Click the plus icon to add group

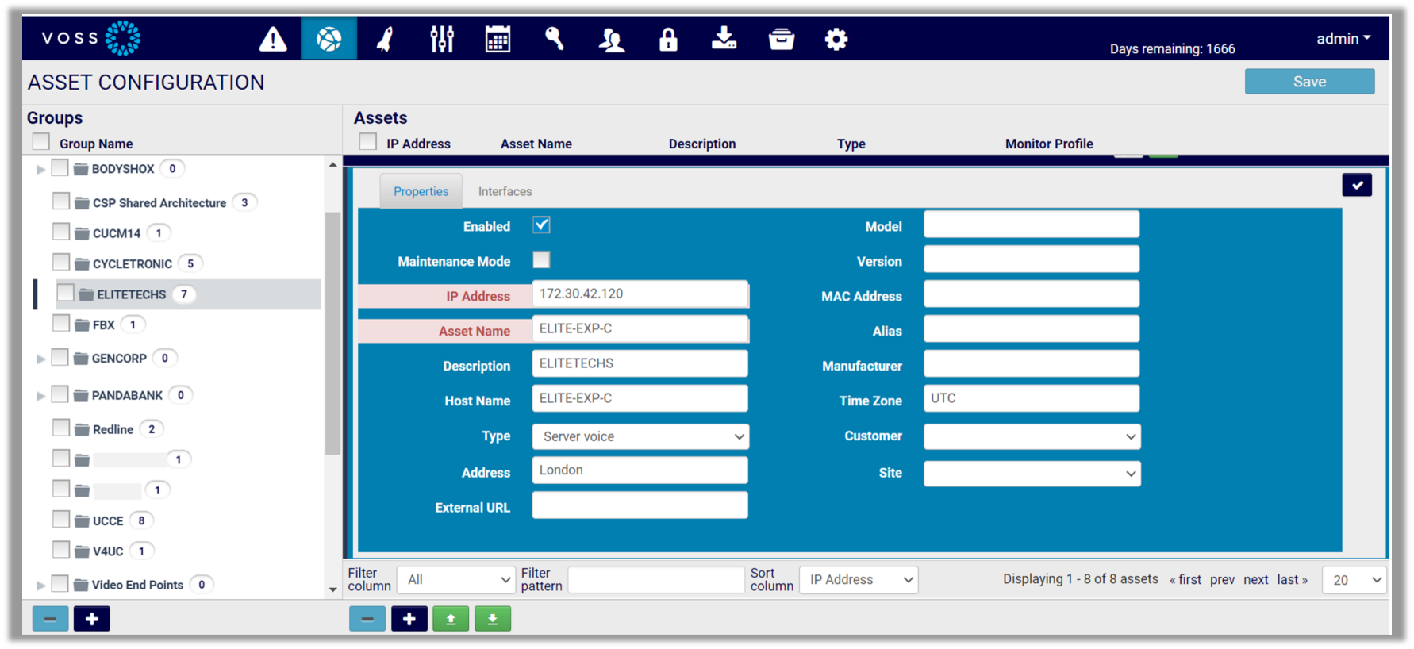[91, 619]
